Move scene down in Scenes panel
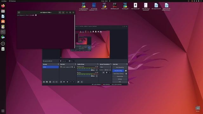Image resolution: width=203 pixels, height=114 pixels. click(x=56, y=82)
